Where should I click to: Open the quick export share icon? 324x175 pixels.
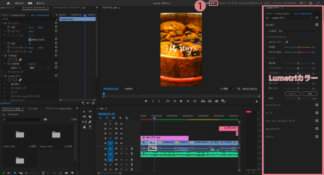310,3
